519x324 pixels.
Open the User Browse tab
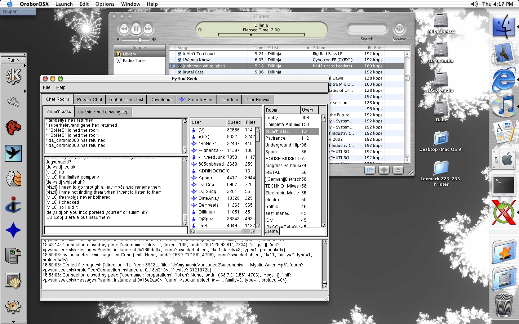(258, 100)
